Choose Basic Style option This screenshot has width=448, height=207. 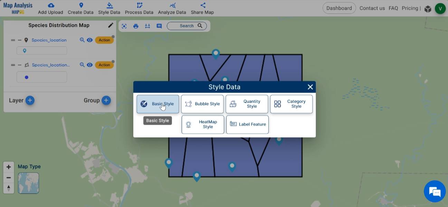click(x=158, y=104)
